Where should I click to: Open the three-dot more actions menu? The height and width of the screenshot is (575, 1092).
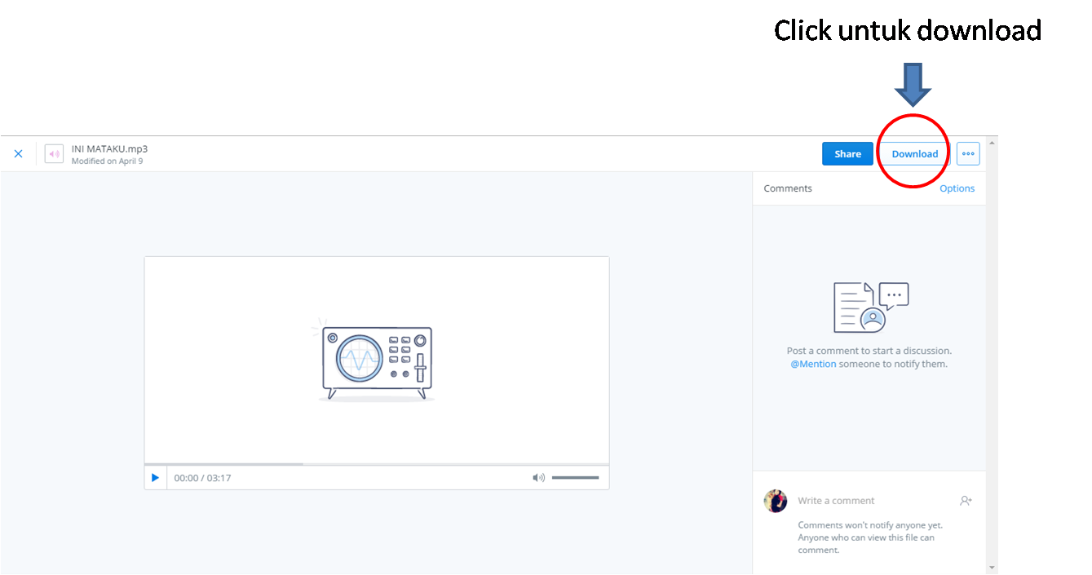coord(968,154)
